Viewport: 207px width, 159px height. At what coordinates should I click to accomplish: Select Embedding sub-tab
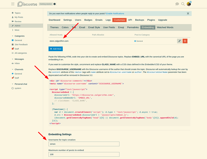pyautogui.click(x=148, y=27)
